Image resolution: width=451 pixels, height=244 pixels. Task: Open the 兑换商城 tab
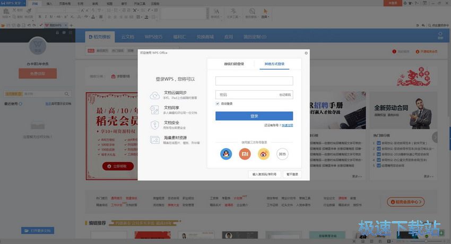205,37
